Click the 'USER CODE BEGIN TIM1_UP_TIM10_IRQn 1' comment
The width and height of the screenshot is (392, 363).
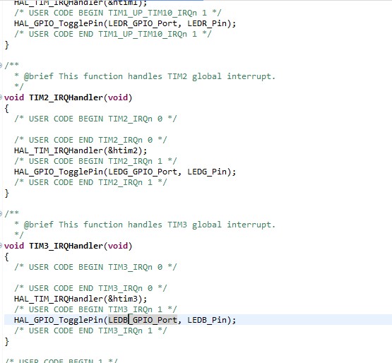118,13
